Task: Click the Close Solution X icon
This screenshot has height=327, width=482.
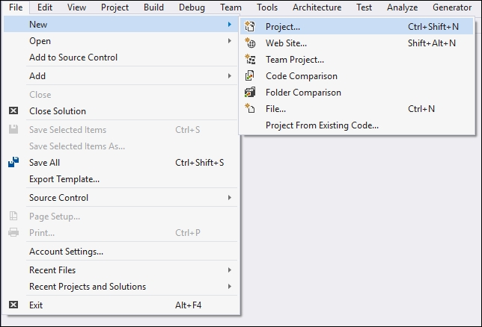Action: (x=13, y=110)
